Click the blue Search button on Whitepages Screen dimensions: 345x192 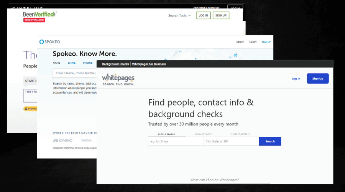[270, 141]
